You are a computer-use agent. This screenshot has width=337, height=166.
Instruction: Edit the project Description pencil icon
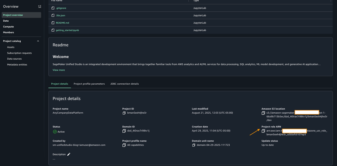point(69,154)
